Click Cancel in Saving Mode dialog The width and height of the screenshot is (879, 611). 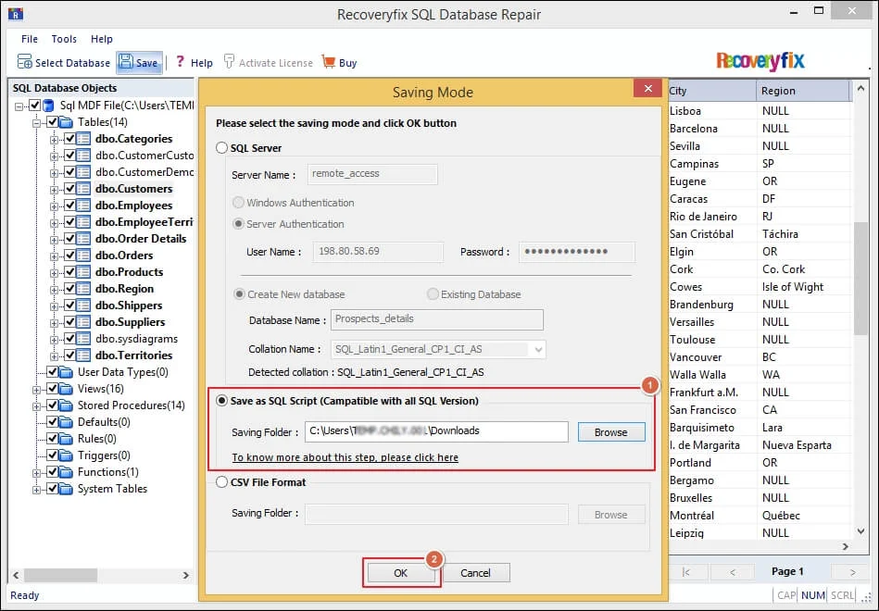(475, 573)
